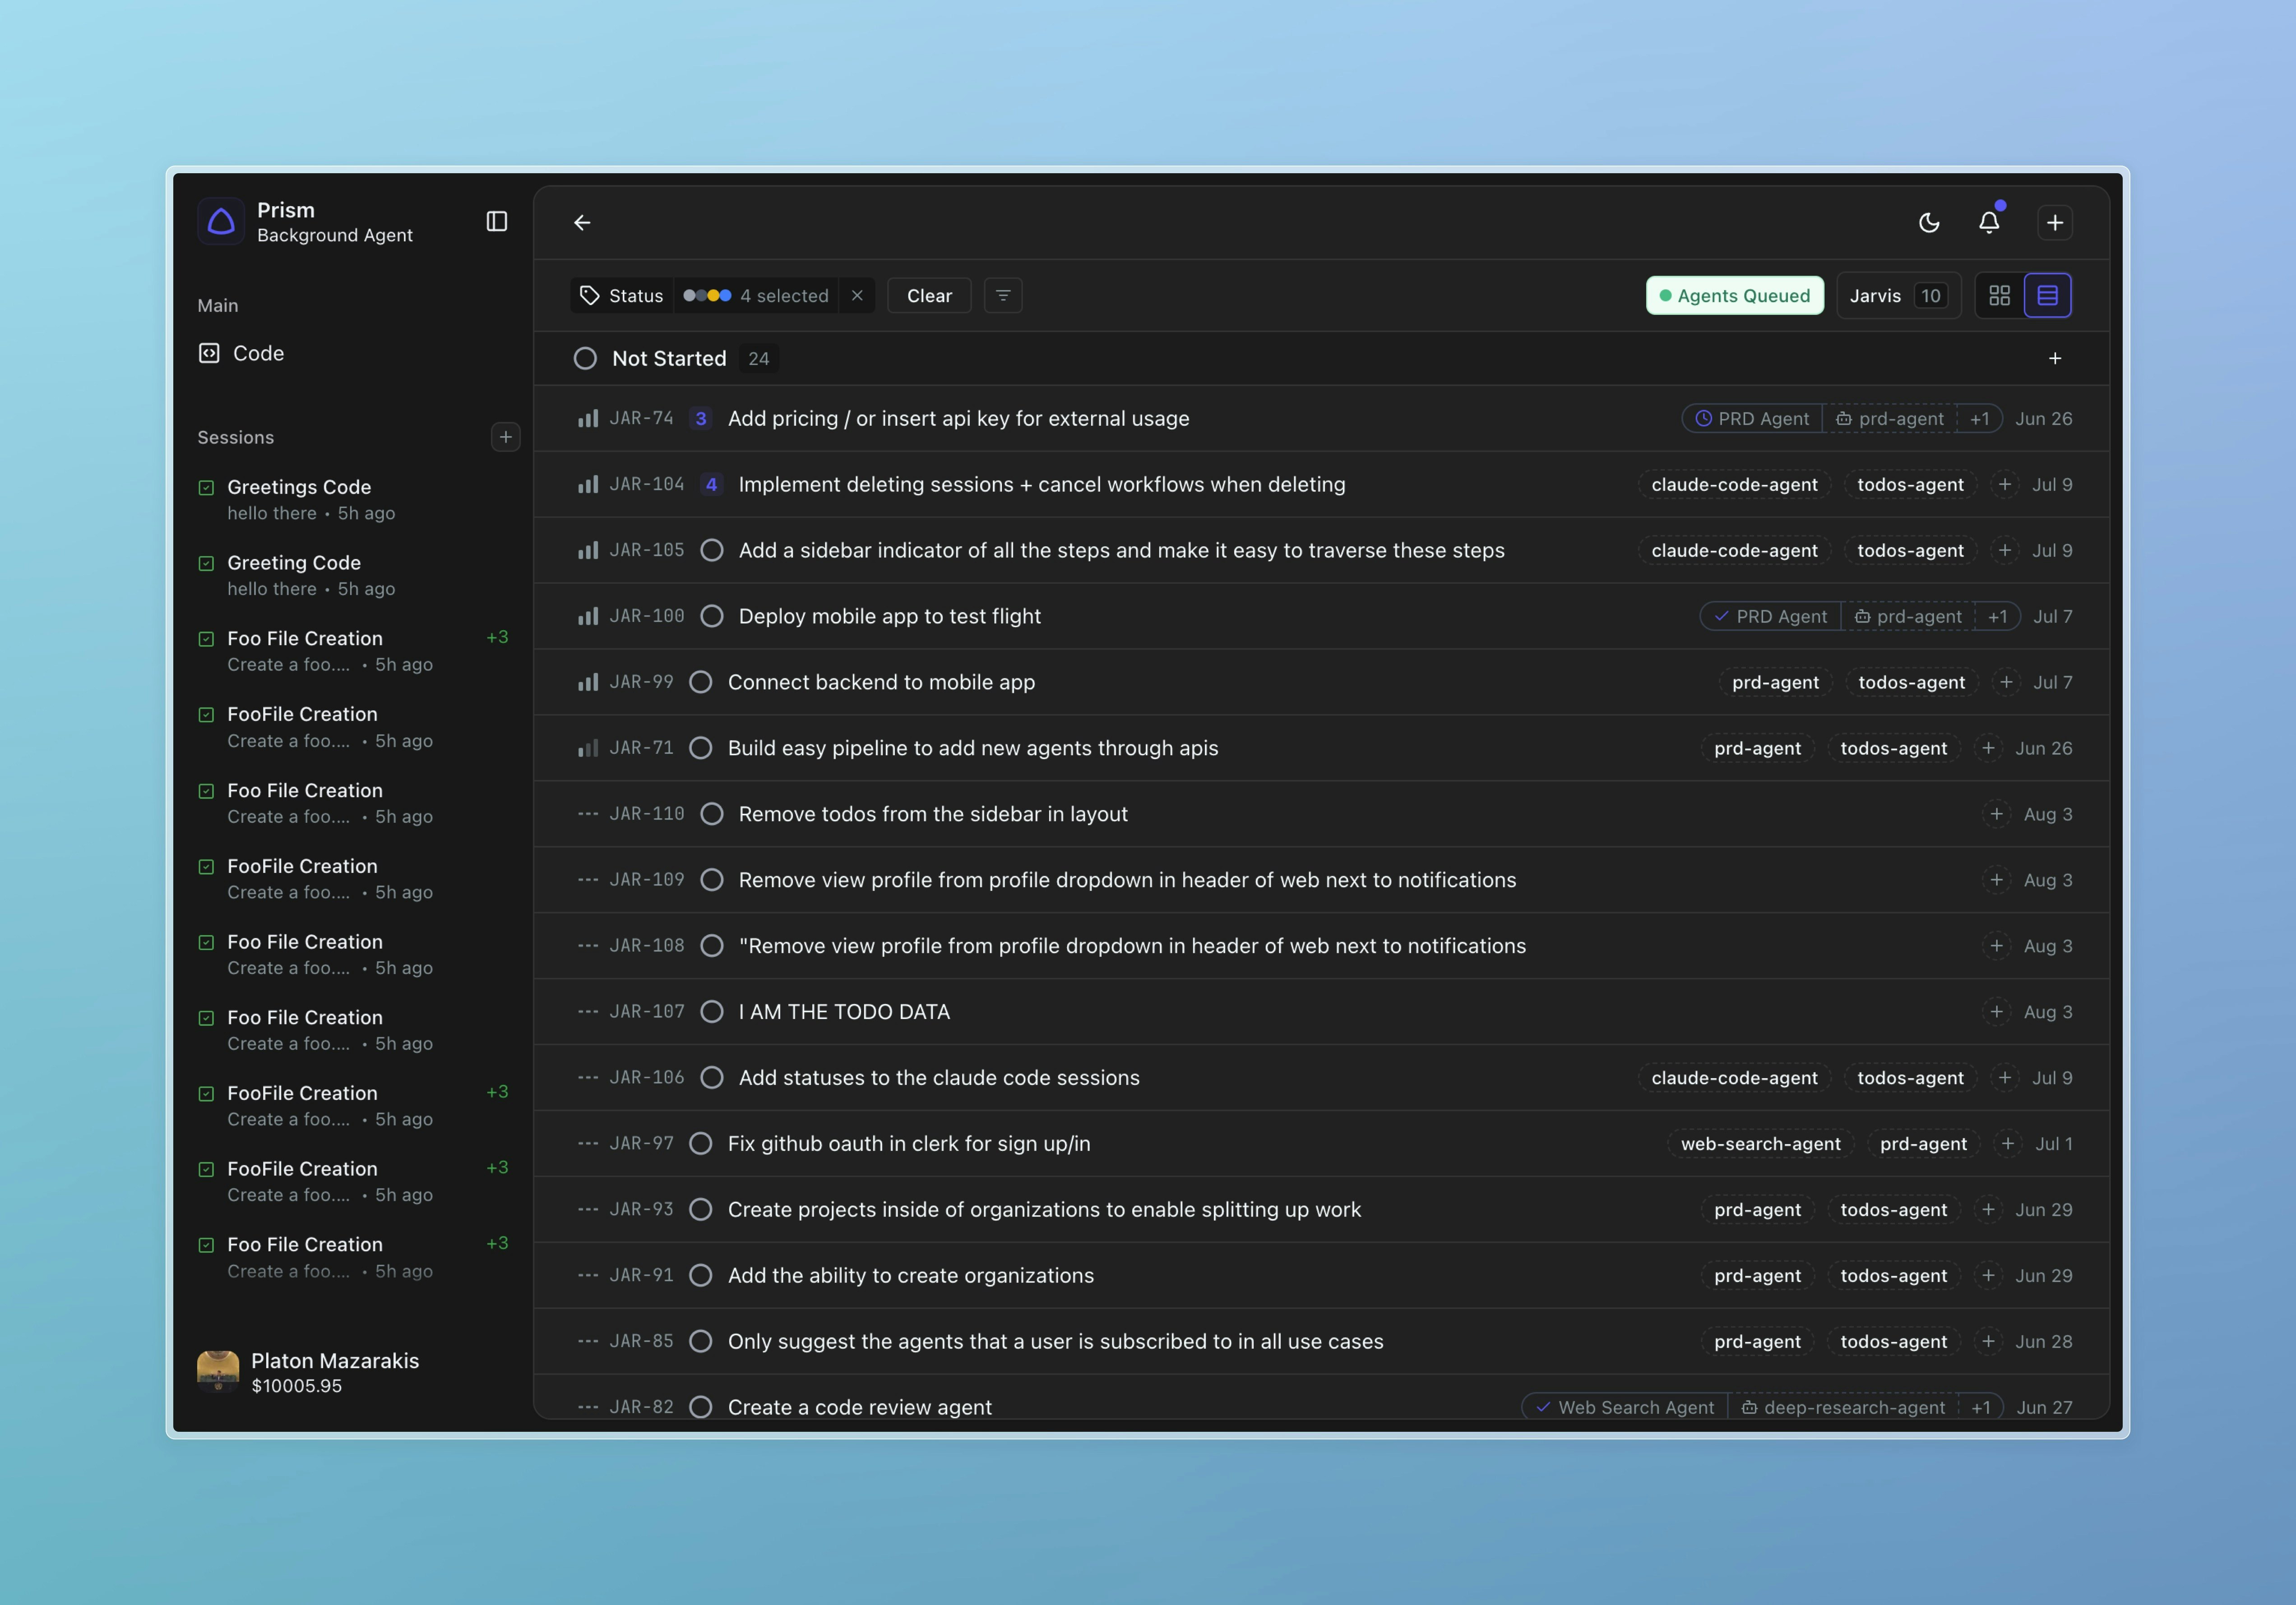The image size is (2296, 1605).
Task: Open the filter options icon next to Clear
Action: [x=1003, y=296]
